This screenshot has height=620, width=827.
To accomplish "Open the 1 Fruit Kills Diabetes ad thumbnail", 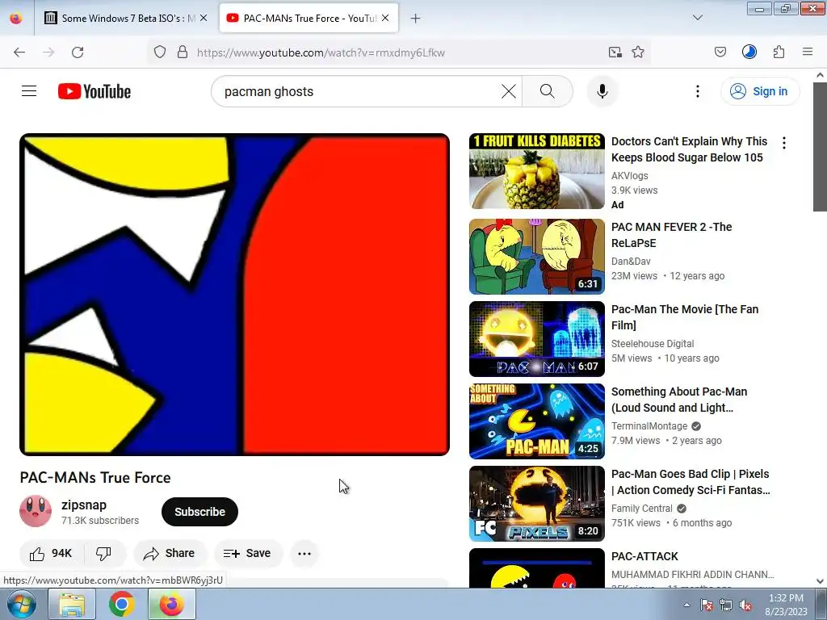I will pyautogui.click(x=537, y=171).
